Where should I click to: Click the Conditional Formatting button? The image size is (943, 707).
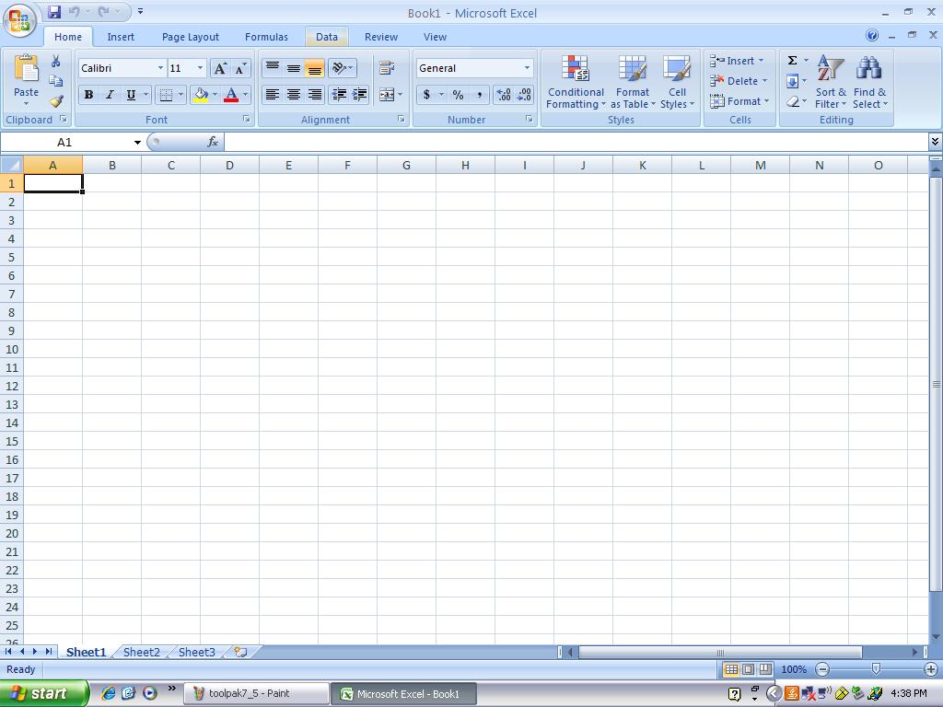tap(576, 83)
